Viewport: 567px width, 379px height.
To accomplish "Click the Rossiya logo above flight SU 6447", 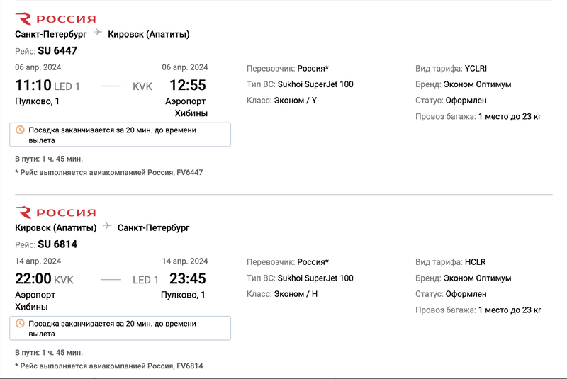I will click(x=55, y=19).
